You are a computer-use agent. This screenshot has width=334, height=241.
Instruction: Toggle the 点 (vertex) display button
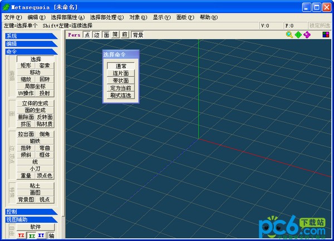point(87,34)
